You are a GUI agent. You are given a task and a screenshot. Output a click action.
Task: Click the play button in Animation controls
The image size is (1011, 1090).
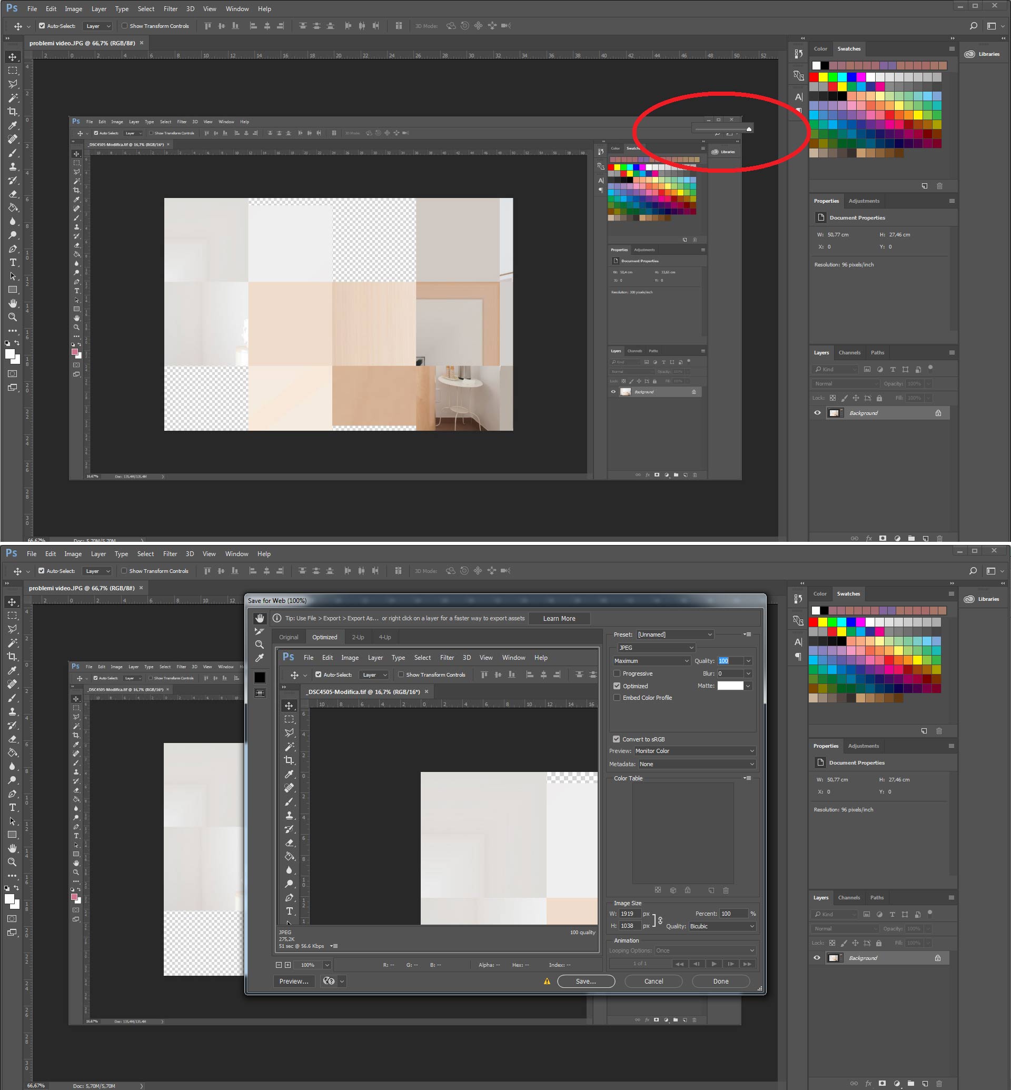713,964
